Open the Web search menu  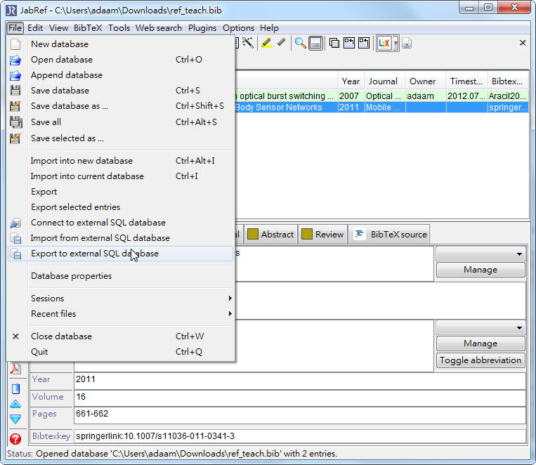[x=159, y=28]
